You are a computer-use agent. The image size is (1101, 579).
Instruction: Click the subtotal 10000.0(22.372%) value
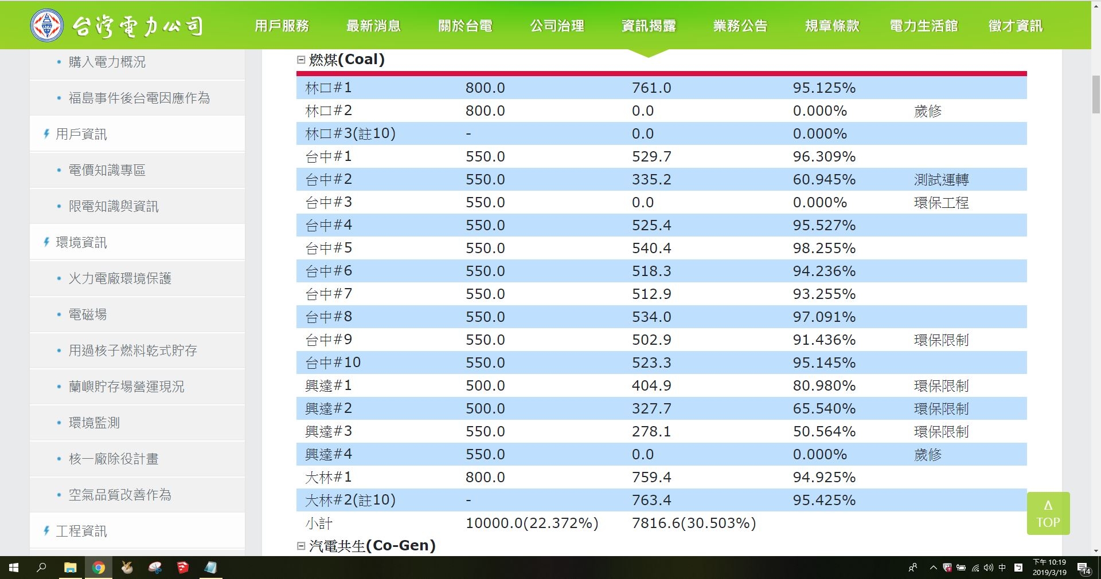[532, 523]
